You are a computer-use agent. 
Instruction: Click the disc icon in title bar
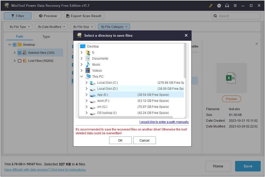(219, 6)
